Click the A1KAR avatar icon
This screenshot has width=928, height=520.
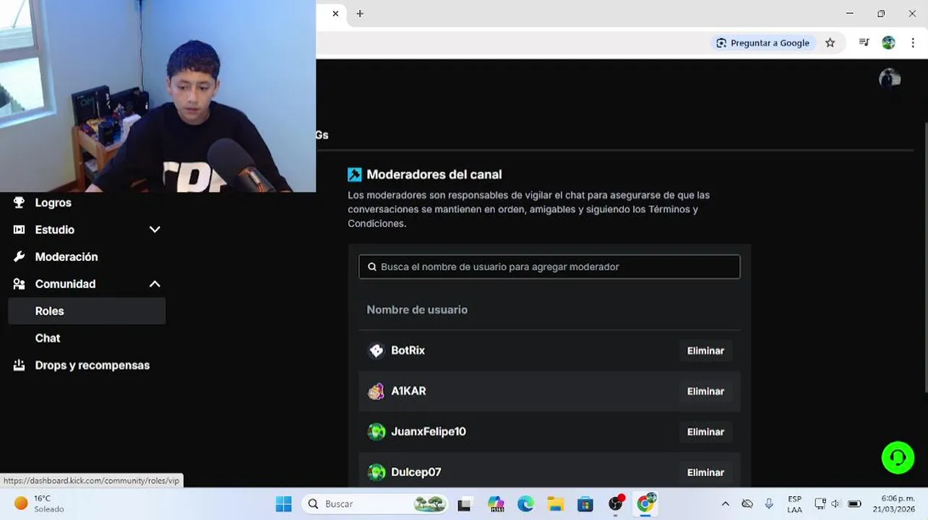pyautogui.click(x=377, y=391)
